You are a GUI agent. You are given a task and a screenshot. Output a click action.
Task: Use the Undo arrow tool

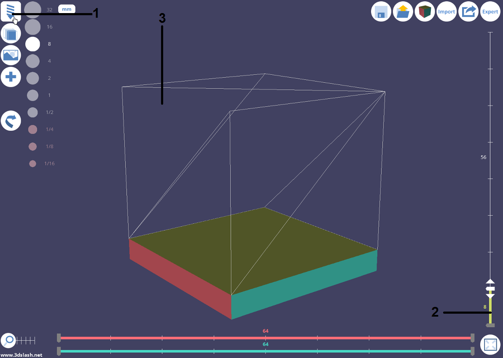pyautogui.click(x=11, y=121)
